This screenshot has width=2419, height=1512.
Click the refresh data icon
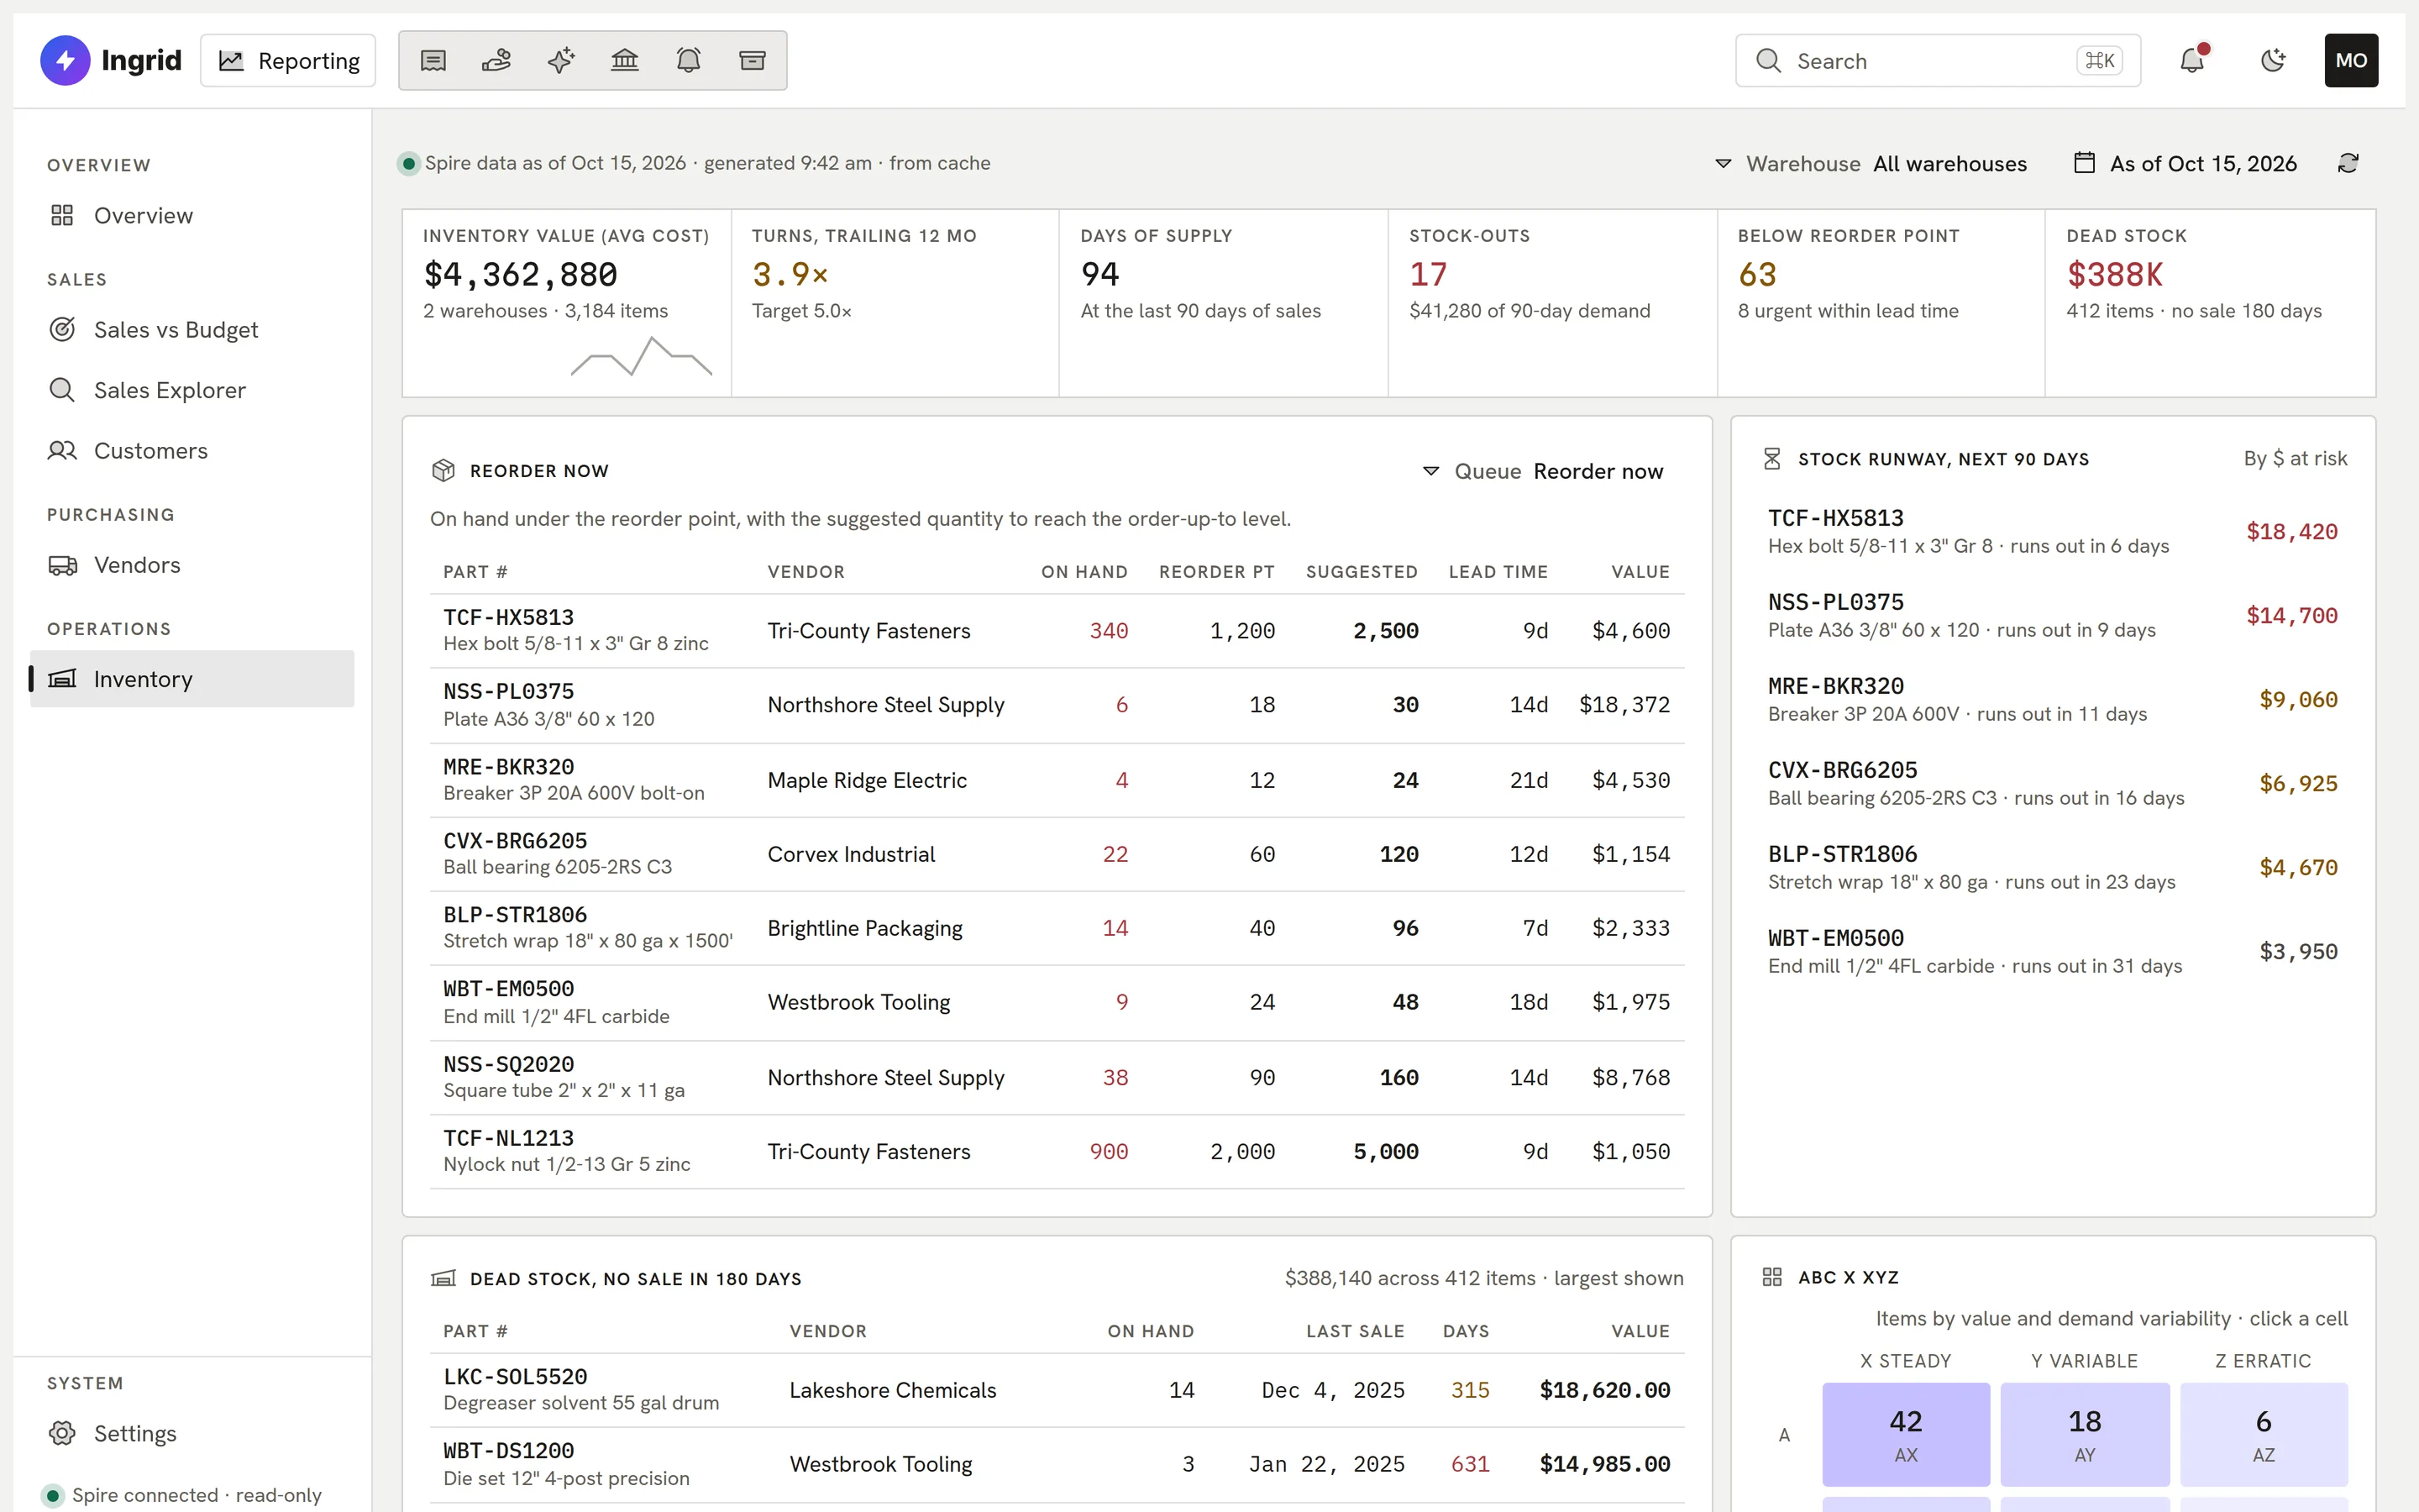point(2348,163)
